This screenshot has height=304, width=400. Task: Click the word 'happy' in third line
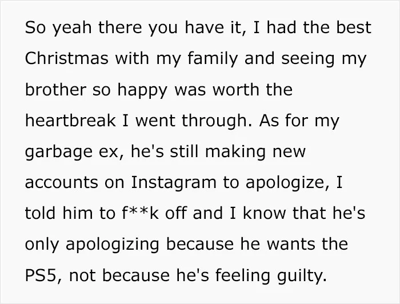click(142, 91)
